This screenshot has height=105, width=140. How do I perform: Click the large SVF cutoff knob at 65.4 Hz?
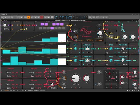[76, 78]
